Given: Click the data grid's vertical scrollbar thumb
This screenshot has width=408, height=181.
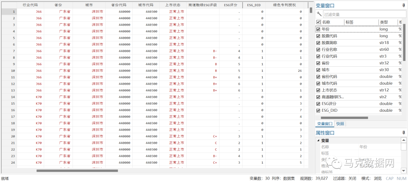Looking at the screenshot, I should pos(311,10).
